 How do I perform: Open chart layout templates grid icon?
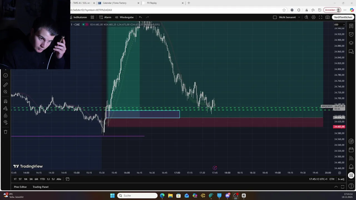point(92,17)
